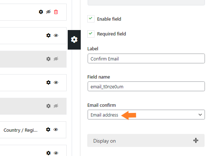Click gear icon in the second field row
The image size is (210, 156).
pos(49,35)
